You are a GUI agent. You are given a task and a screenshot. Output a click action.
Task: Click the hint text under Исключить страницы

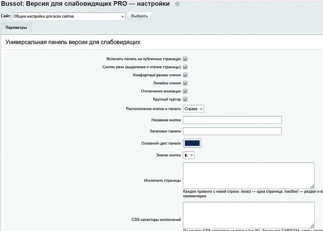(253, 194)
